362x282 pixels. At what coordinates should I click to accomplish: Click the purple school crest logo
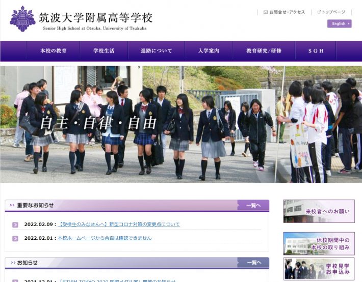tap(22, 19)
